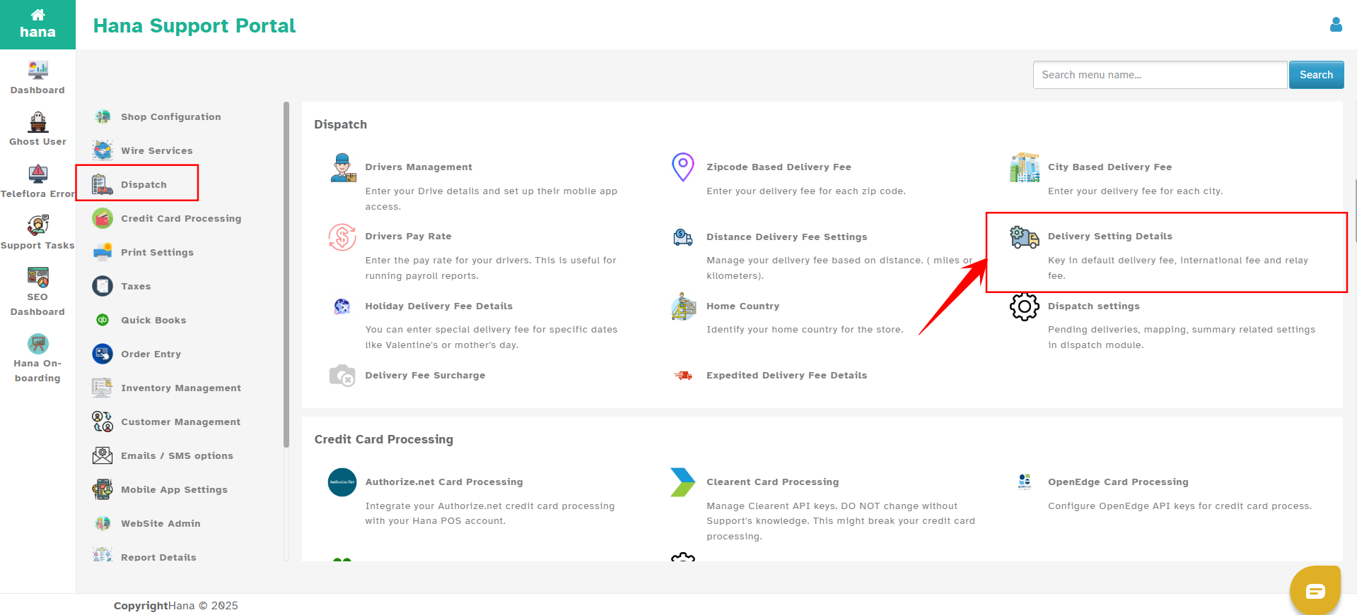Click the Dispatch settings gear icon
The image size is (1357, 615).
[x=1025, y=306]
